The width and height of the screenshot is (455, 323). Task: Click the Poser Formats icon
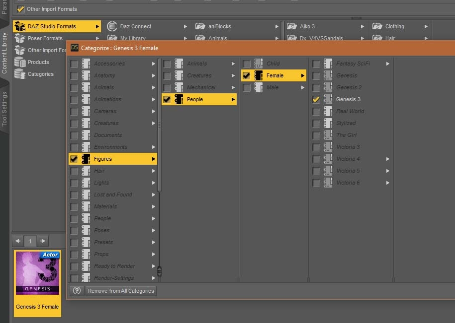click(20, 38)
